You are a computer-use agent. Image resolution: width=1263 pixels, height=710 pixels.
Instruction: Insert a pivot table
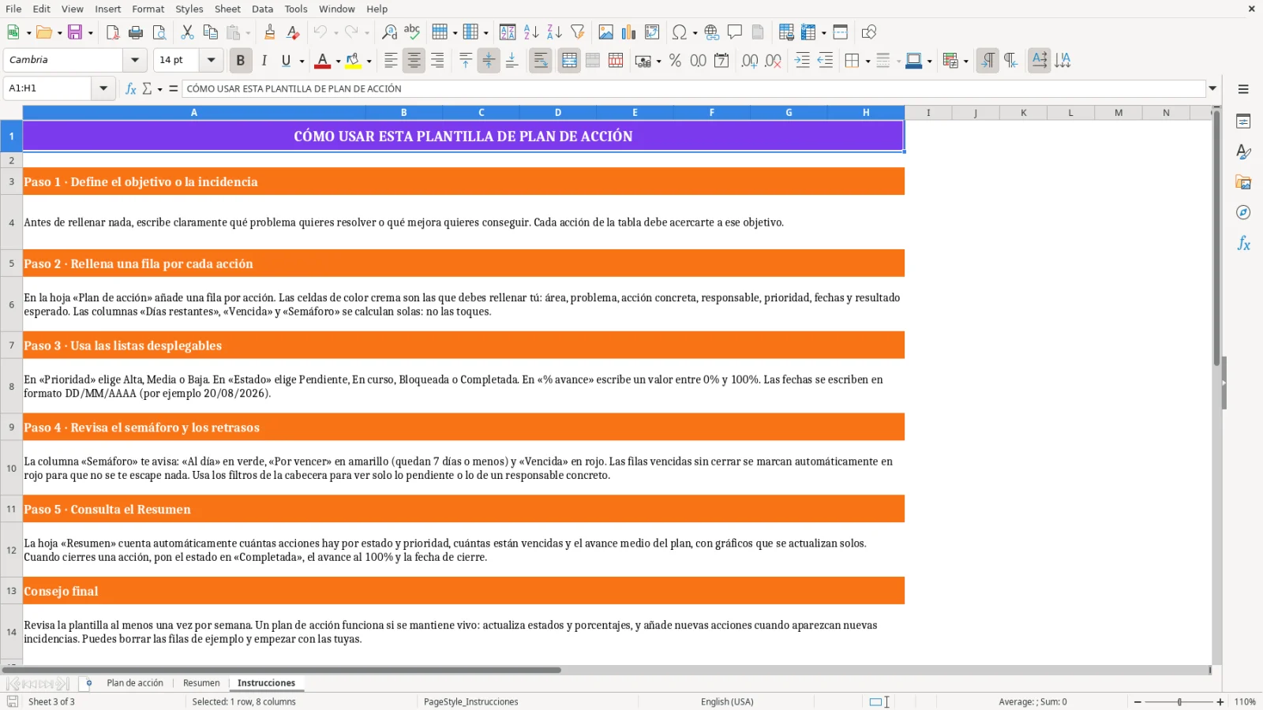coord(652,32)
